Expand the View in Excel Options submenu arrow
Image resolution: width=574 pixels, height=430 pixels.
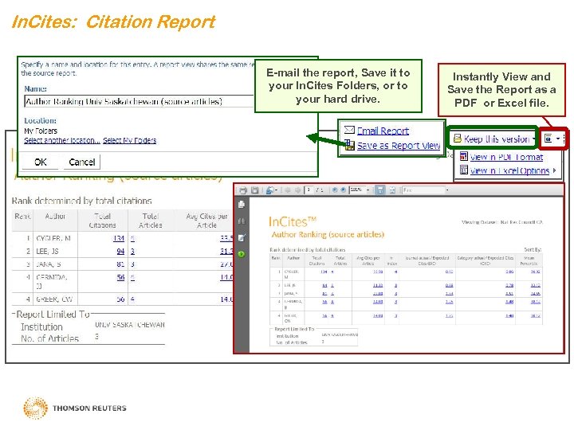[554, 170]
